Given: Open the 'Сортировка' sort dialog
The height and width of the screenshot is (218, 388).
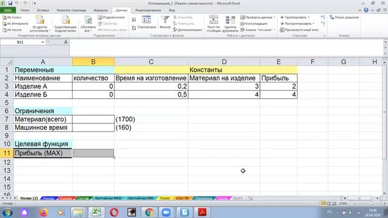Looking at the screenshot, I should (146, 22).
